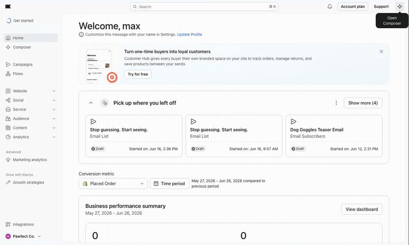Open Composer from the sidebar
Screen dimensions: 409x245
click(x=31, y=47)
